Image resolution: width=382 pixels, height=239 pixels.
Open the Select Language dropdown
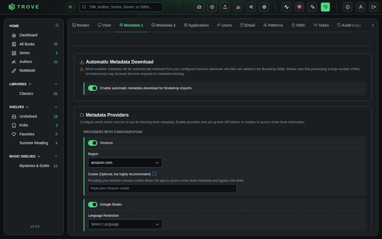125,224
